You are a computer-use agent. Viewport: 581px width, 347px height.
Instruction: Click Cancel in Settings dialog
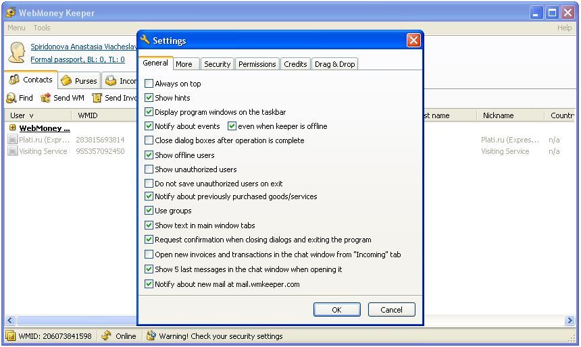391,310
